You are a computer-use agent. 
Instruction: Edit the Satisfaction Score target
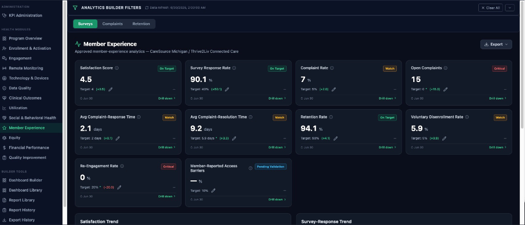point(111,89)
